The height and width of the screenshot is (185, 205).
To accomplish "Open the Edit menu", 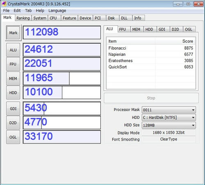I will coord(17,11).
